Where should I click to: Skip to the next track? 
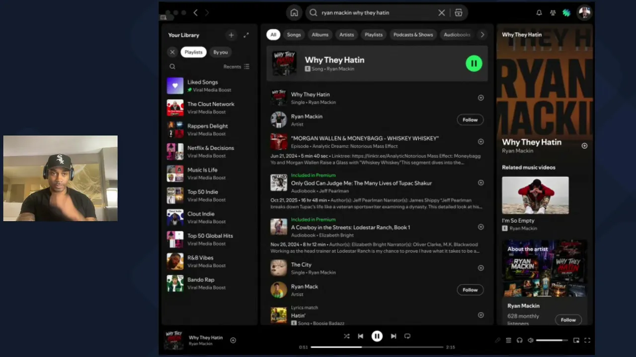click(394, 336)
